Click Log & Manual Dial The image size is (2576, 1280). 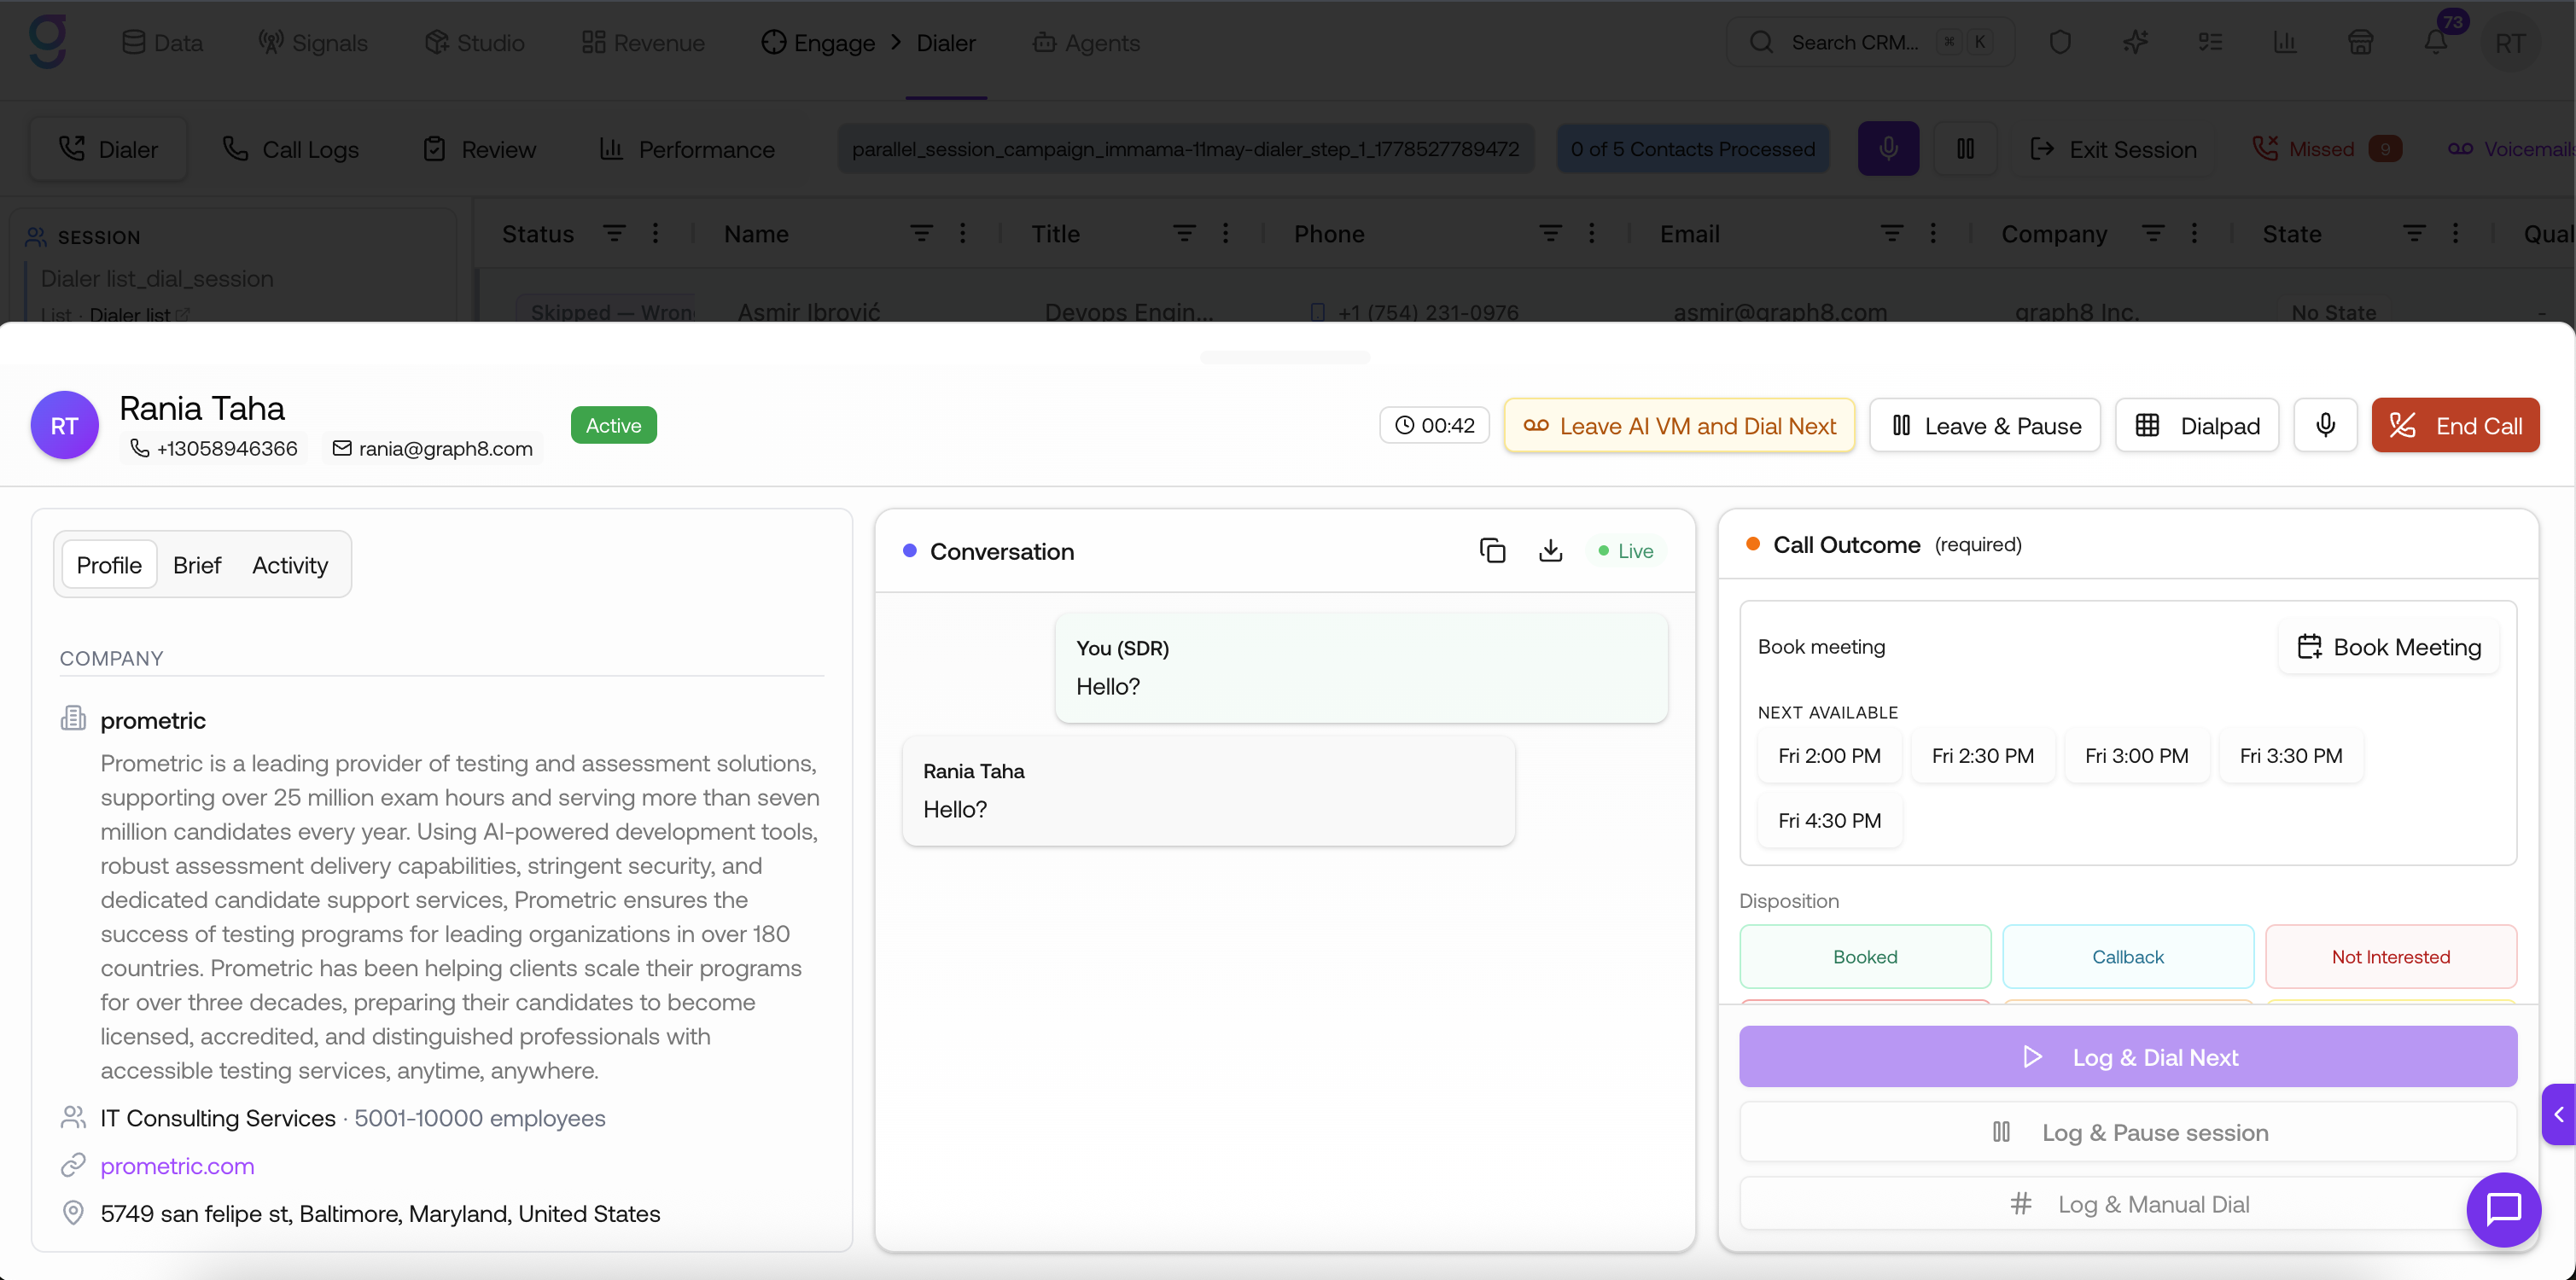[2128, 1204]
